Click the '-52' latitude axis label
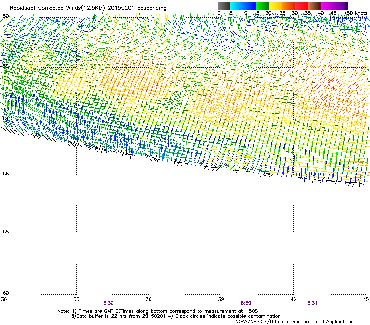Image resolution: width=370 pixels, height=325 pixels. (4, 66)
